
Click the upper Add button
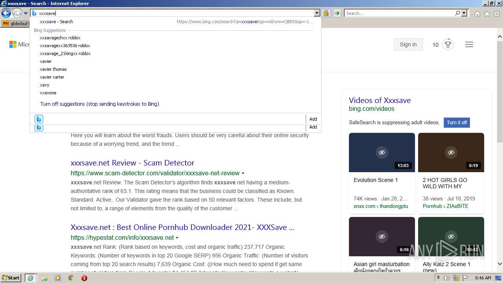313,119
